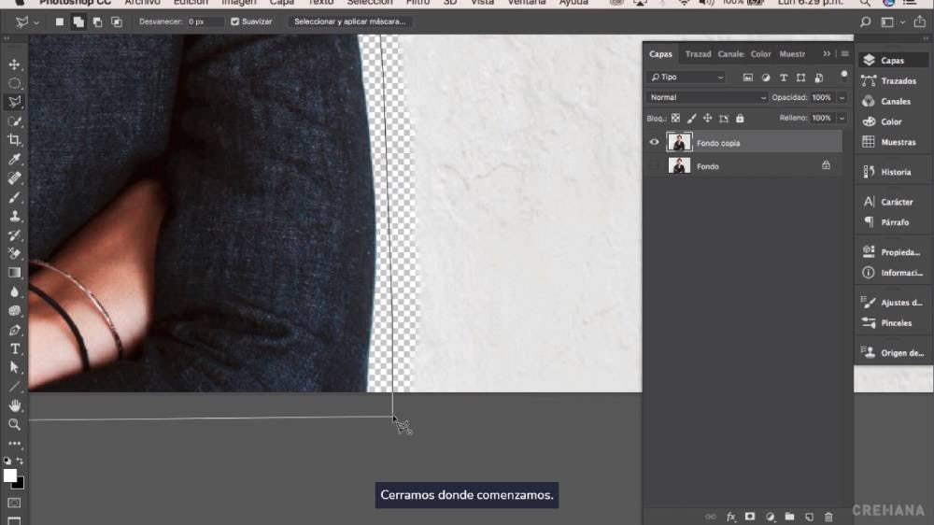Viewport: 934px width, 525px height.
Task: Show the Fondo layer visibility
Action: coord(654,166)
